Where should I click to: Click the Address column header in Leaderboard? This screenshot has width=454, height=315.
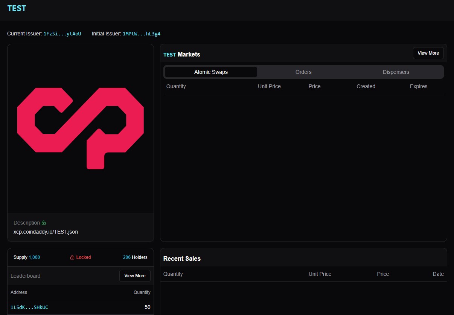(19, 292)
